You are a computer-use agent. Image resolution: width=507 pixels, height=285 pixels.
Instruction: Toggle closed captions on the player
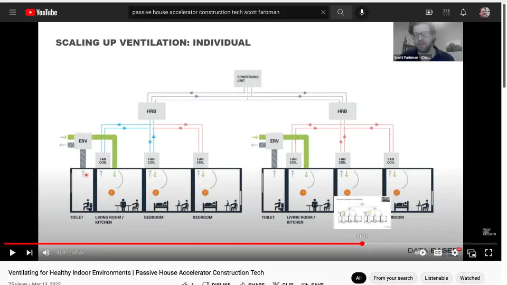[438, 253]
